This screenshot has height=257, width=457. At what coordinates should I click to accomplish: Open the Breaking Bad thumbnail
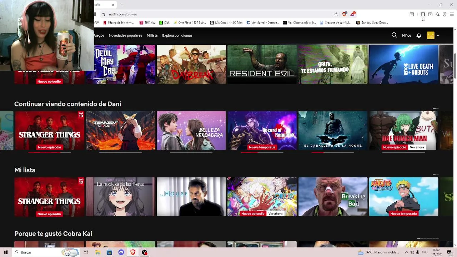(333, 197)
